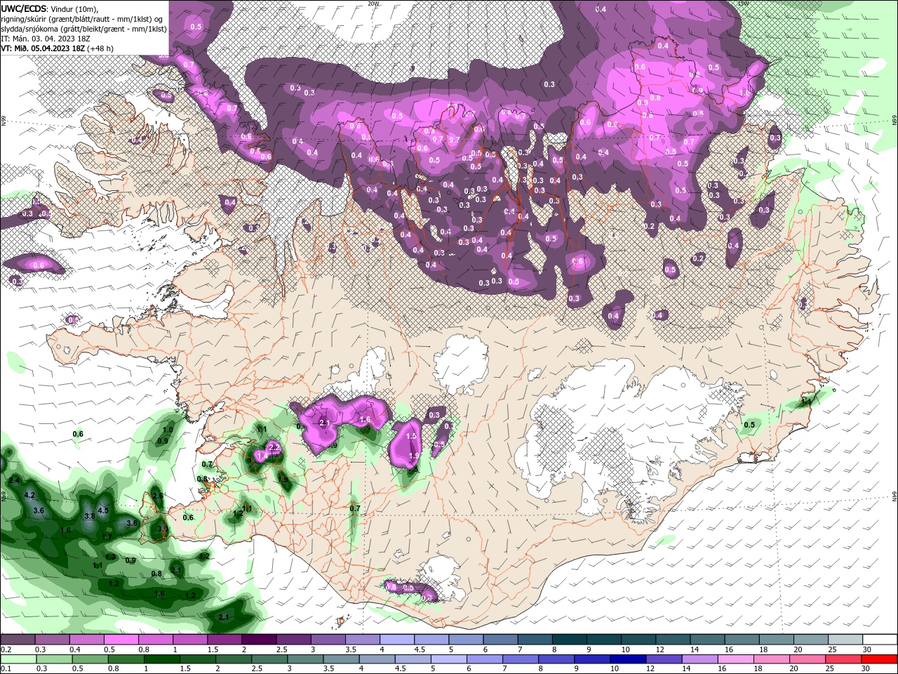Click the '20W' longitude label at map top
This screenshot has height=674, width=898.
tap(374, 3)
